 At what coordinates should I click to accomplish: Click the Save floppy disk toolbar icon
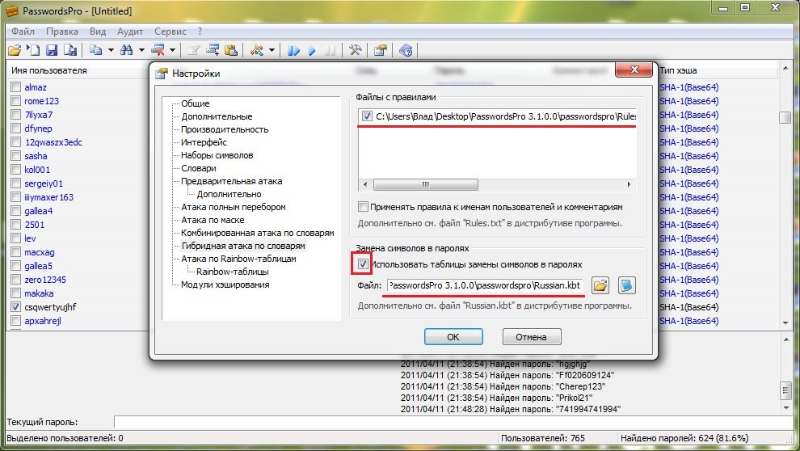[x=51, y=50]
